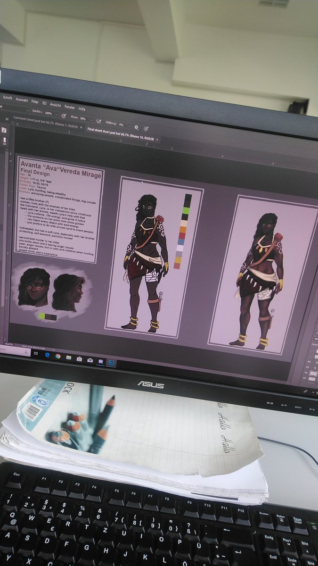Screen dimensions: 318x566
Task: Open the Hilfe menu
Action: coord(82,109)
